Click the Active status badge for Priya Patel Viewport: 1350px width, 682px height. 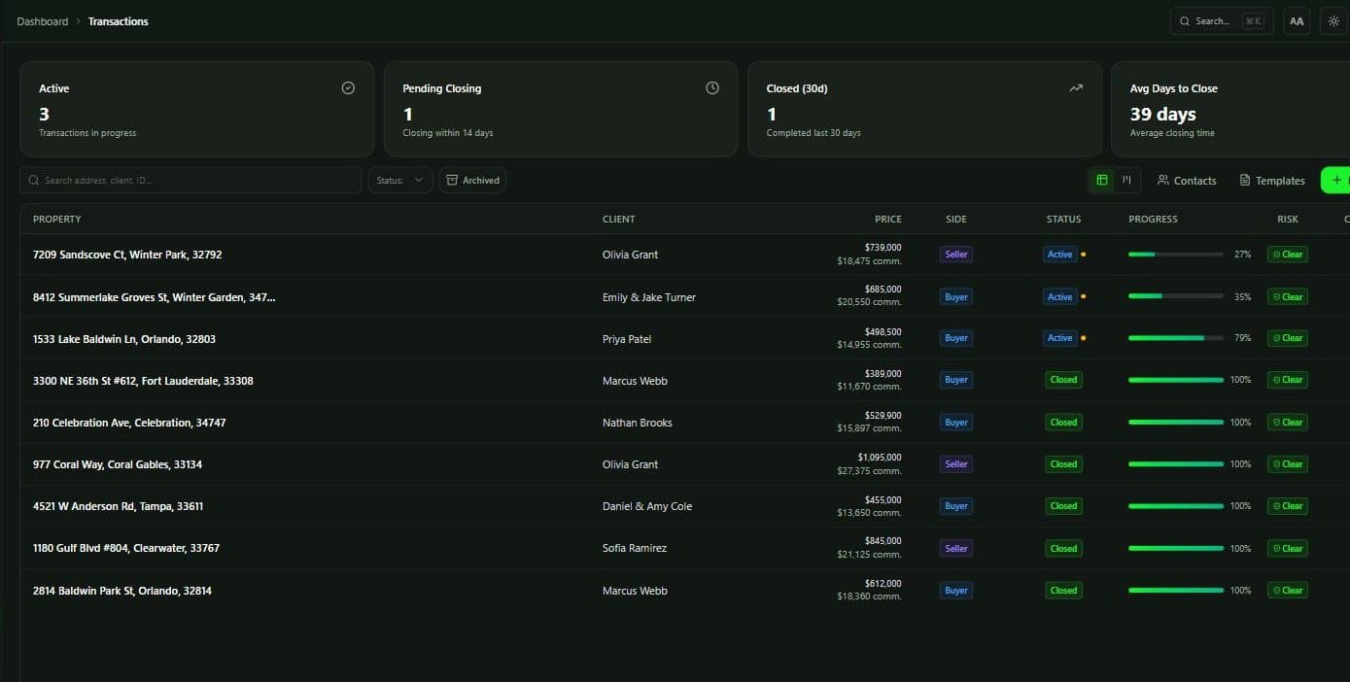pos(1060,338)
